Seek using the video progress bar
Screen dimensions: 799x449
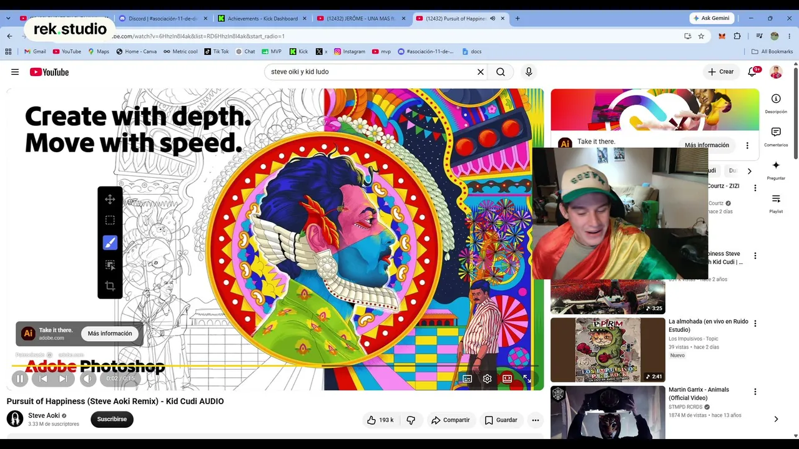point(275,365)
